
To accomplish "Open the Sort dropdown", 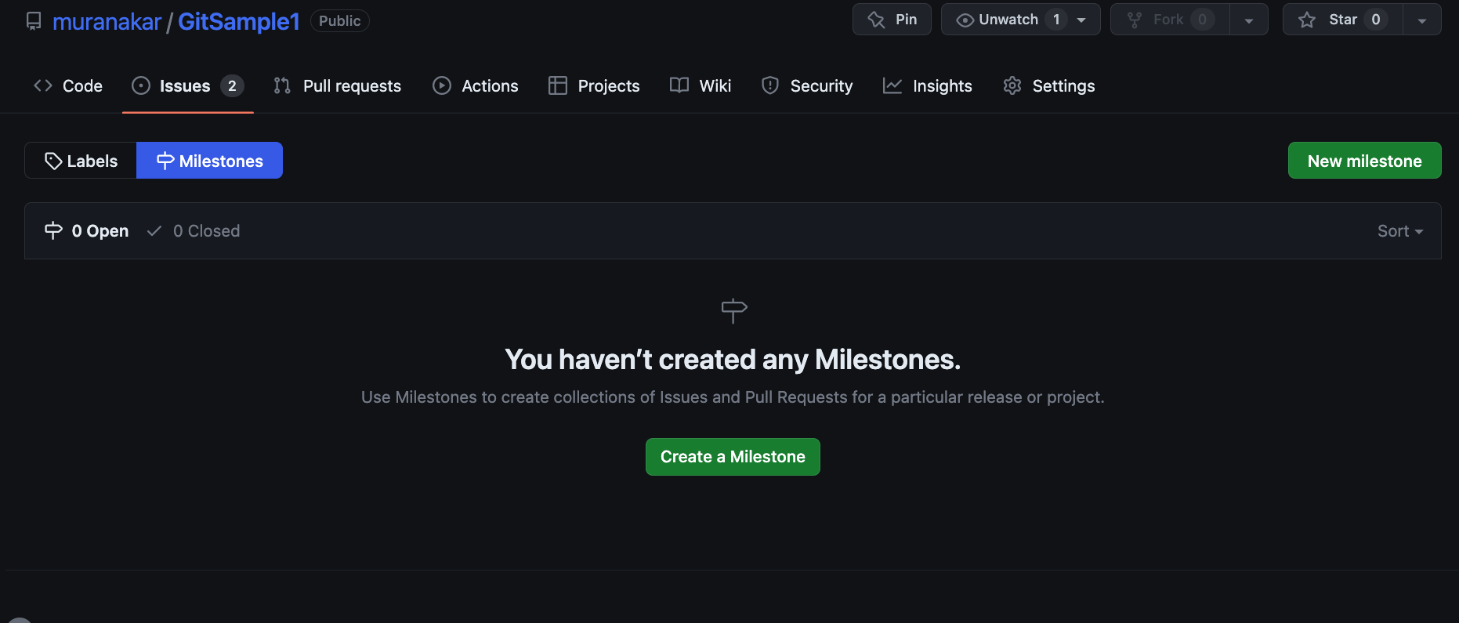I will [x=1400, y=230].
